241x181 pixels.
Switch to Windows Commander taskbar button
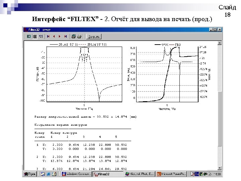click(76, 174)
